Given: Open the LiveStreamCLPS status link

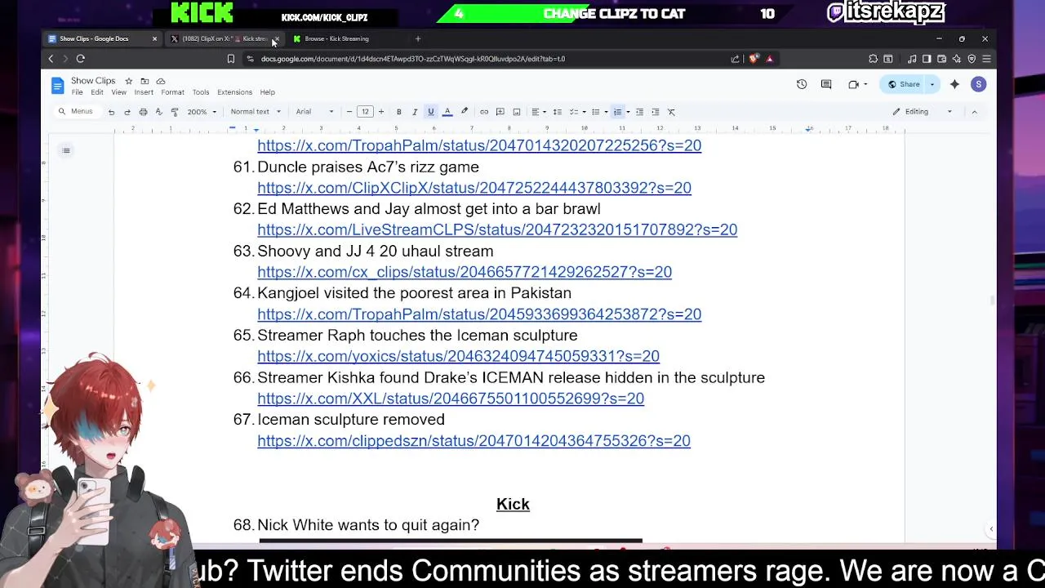Looking at the screenshot, I should 497,230.
